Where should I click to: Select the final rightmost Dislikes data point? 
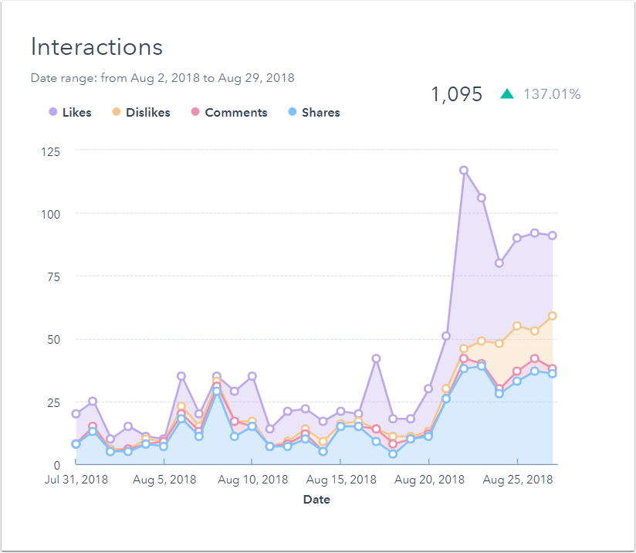coord(553,316)
